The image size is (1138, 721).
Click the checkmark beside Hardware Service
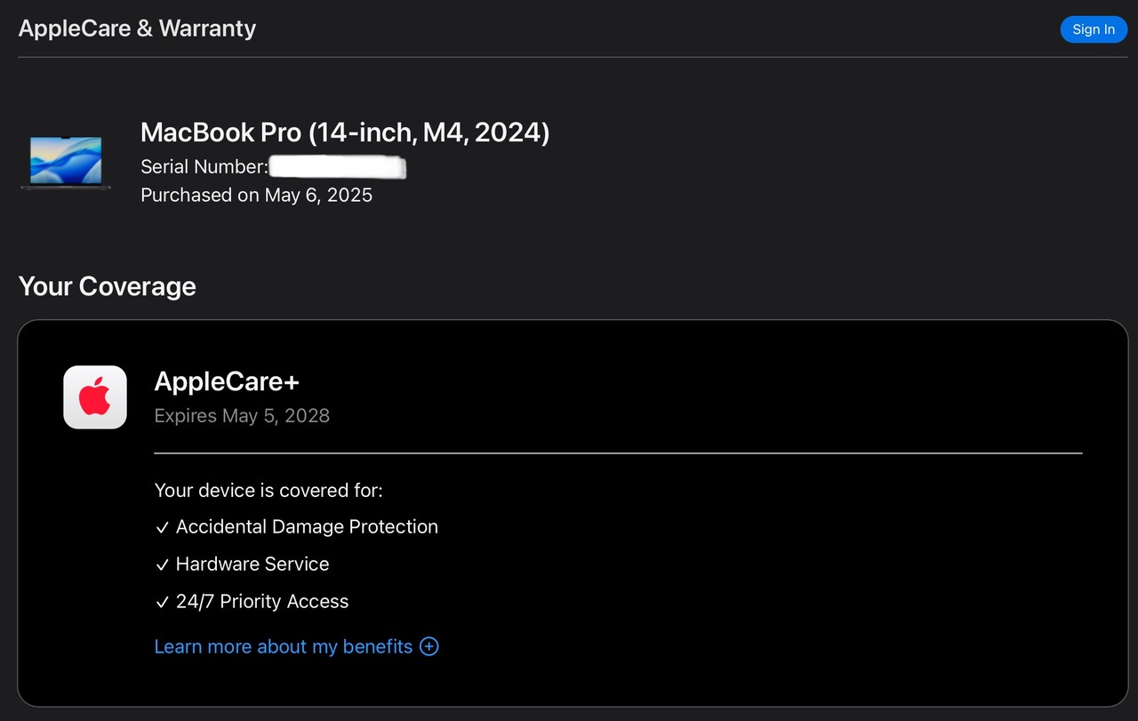162,565
